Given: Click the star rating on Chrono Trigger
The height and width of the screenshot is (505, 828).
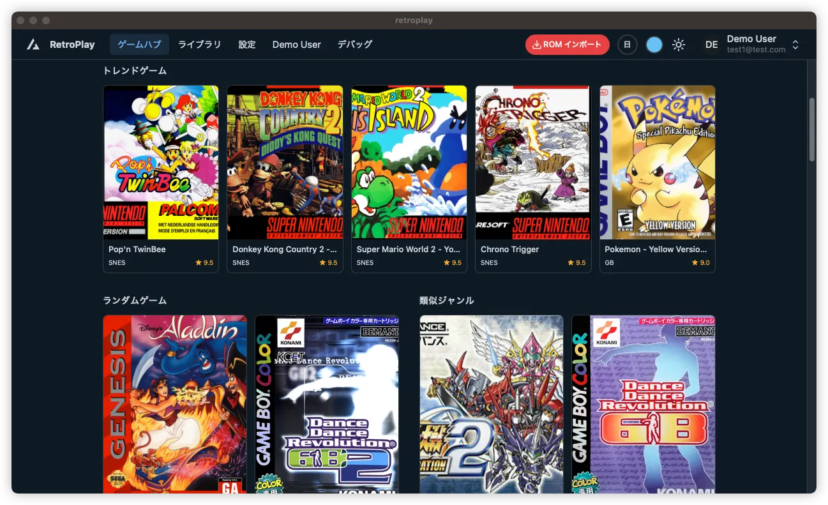Looking at the screenshot, I should (576, 262).
